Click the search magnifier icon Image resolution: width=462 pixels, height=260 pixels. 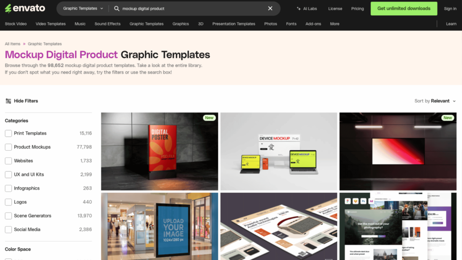pyautogui.click(x=117, y=9)
